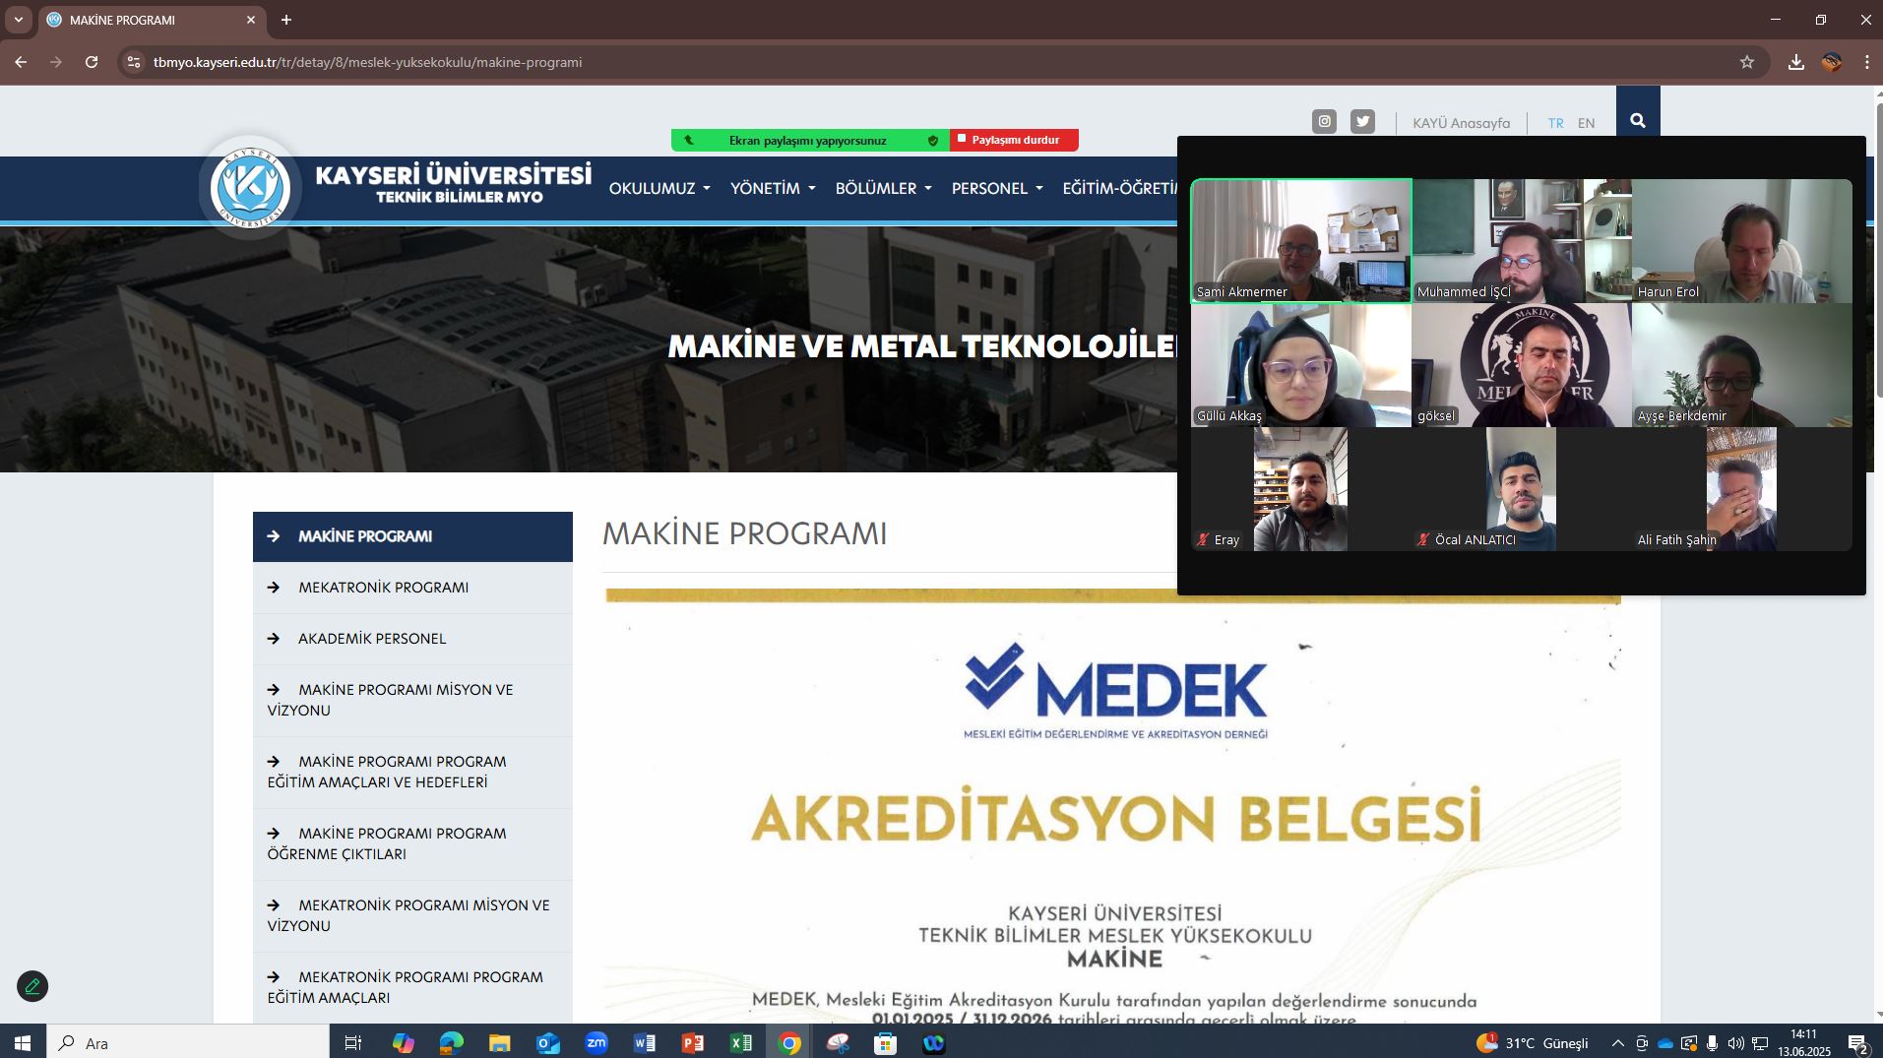Select Güllü Akkaş's video tile
Viewport: 1883px width, 1058px height.
[x=1301, y=364]
